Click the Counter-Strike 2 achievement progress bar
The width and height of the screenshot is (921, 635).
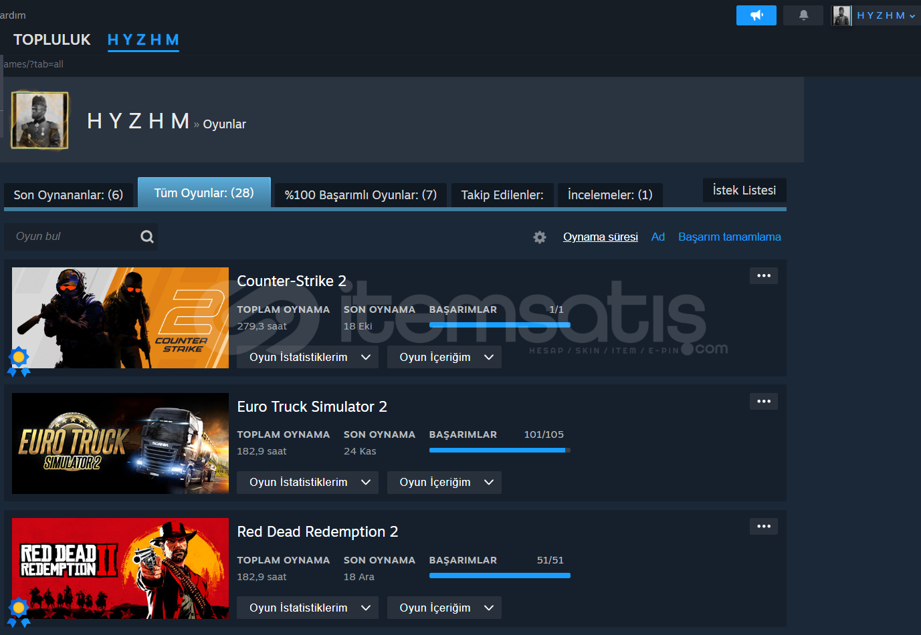click(x=500, y=325)
